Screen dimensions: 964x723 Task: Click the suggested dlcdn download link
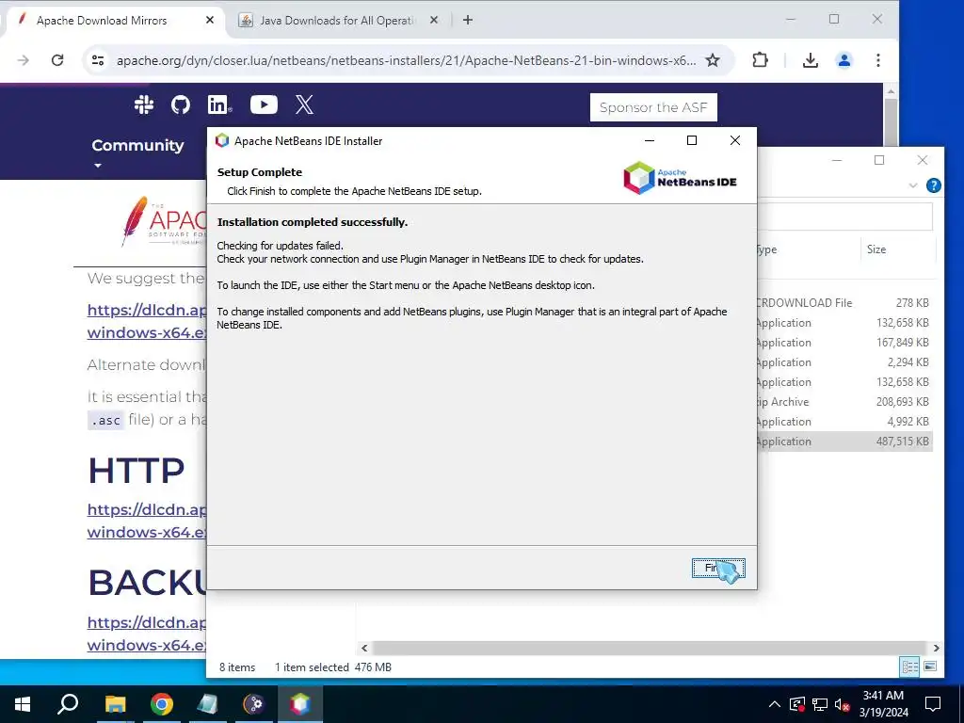147,321
